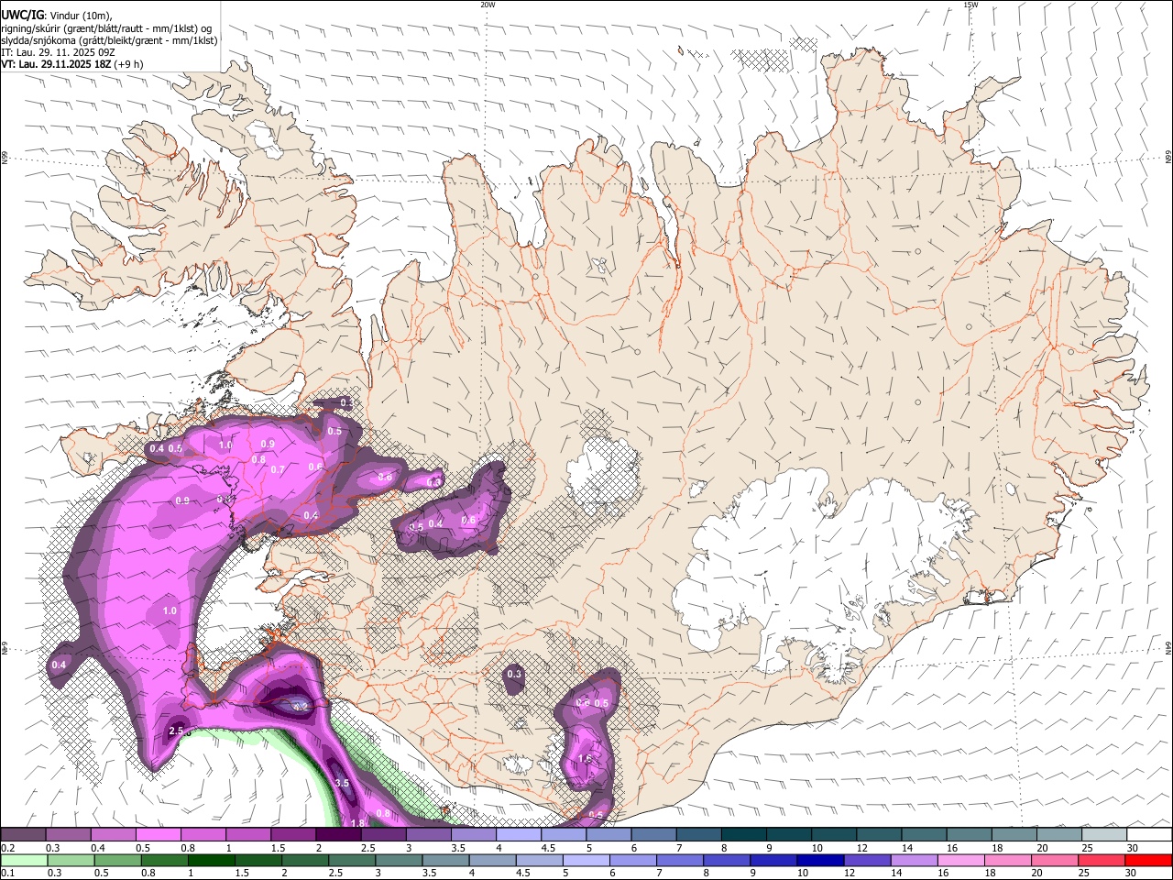Image resolution: width=1173 pixels, height=880 pixels.
Task: Click the '15W' longitude label
Action: [x=971, y=5]
